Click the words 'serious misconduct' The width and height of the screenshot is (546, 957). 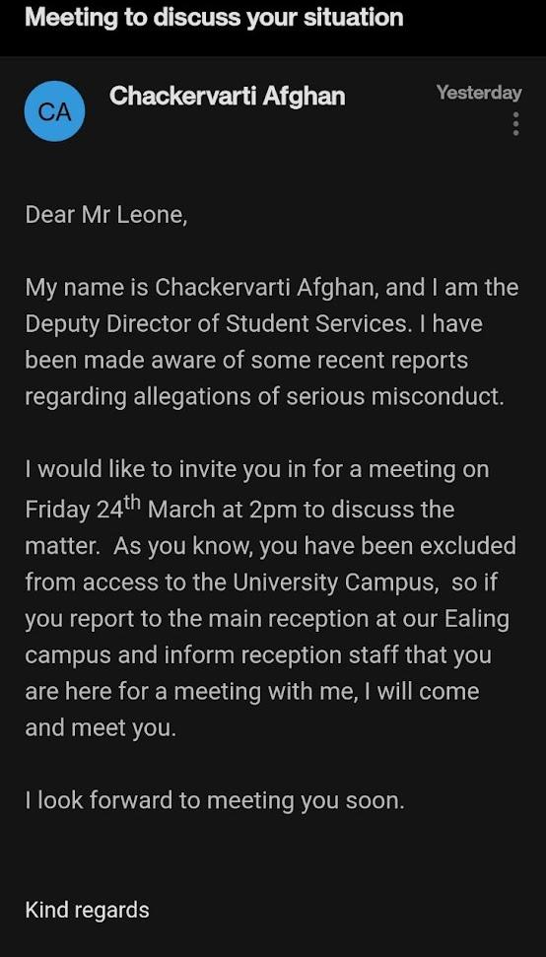(x=394, y=397)
